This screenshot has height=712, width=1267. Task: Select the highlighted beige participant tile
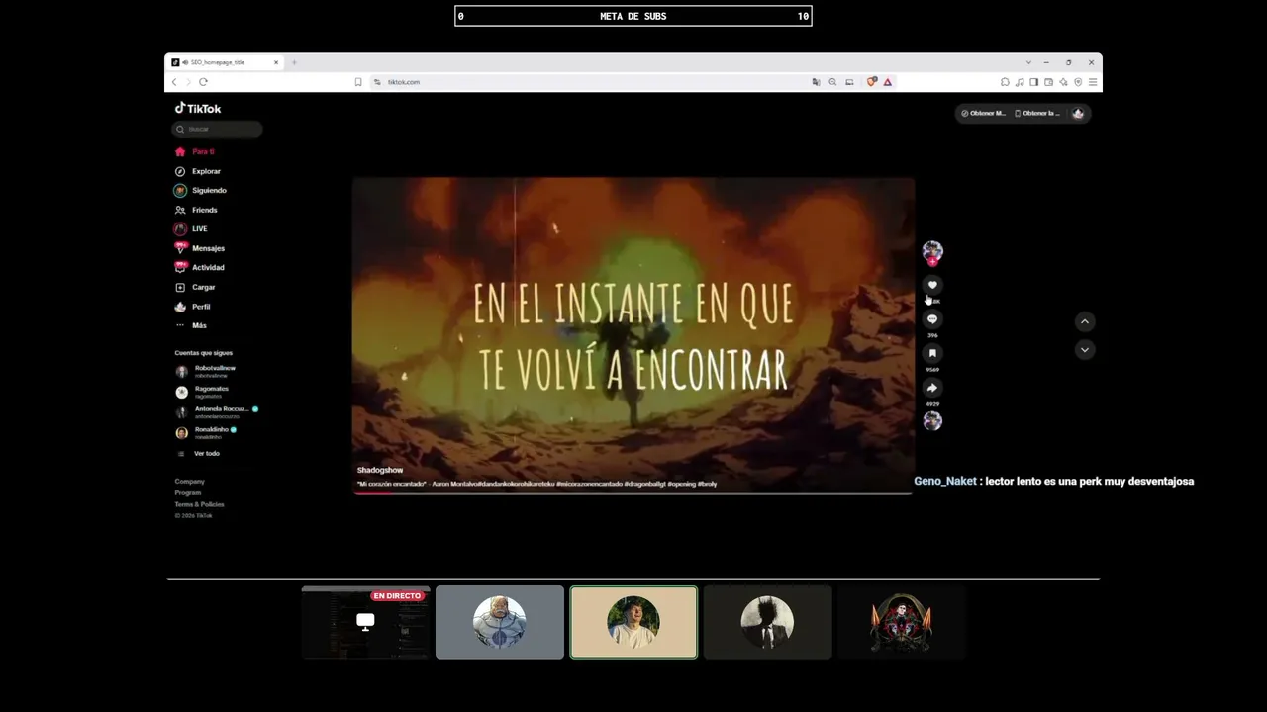point(633,622)
